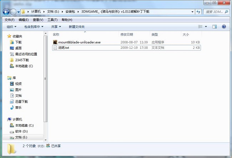Open the 帮助(H) menu
This screenshot has width=232, height=158.
[x=67, y=20]
